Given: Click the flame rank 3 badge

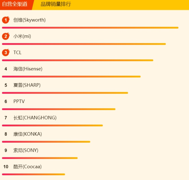Looking at the screenshot, I should [6, 52].
